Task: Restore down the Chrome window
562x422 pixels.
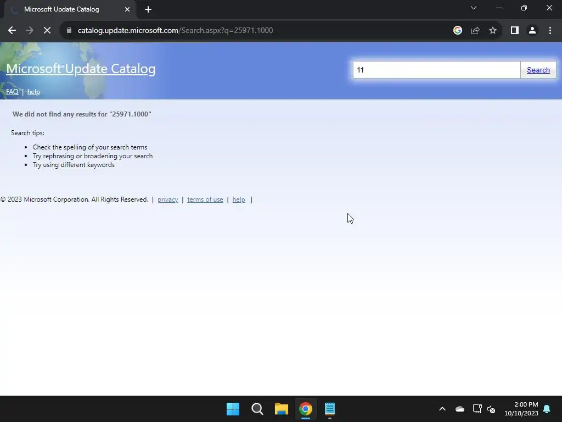Action: click(524, 8)
